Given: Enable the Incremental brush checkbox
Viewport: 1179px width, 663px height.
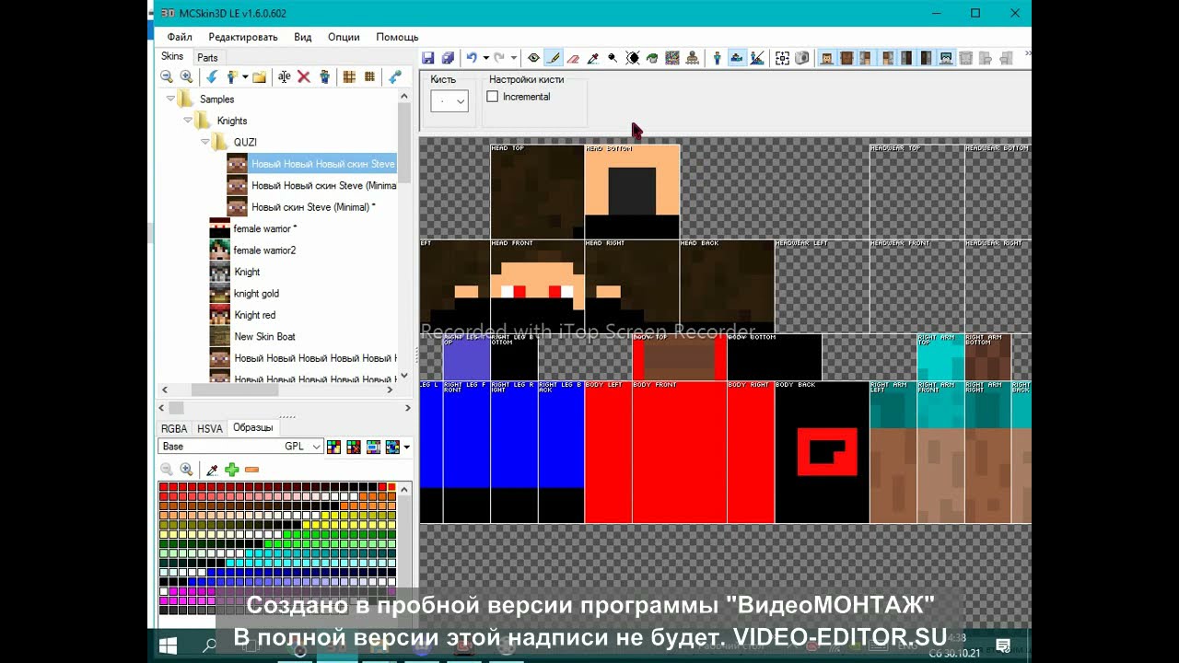Looking at the screenshot, I should (493, 97).
